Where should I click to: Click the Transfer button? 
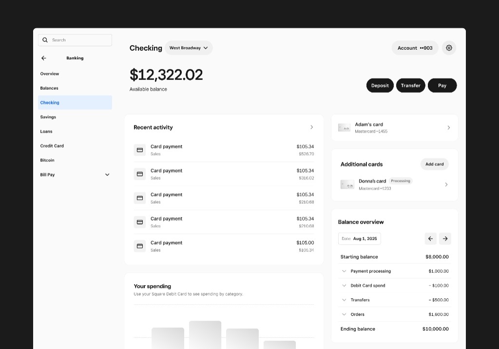pyautogui.click(x=410, y=85)
